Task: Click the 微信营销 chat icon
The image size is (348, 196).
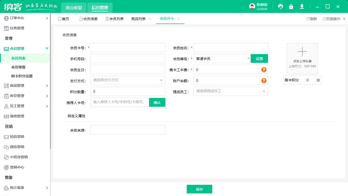Action: 6,147
